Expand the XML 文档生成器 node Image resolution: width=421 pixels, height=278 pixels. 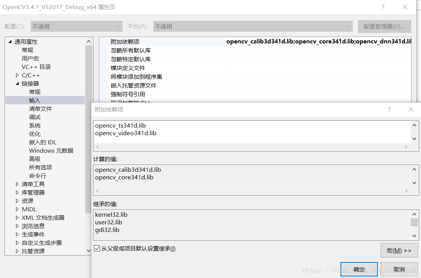(x=17, y=217)
